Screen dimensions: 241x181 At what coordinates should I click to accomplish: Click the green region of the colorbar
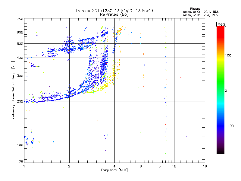tap(221, 81)
